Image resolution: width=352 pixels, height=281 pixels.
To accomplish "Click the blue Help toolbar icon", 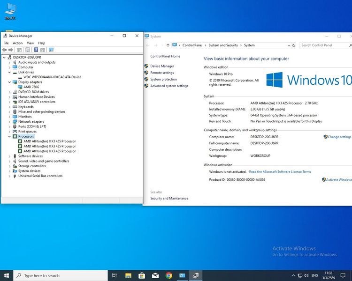I will click(36, 50).
